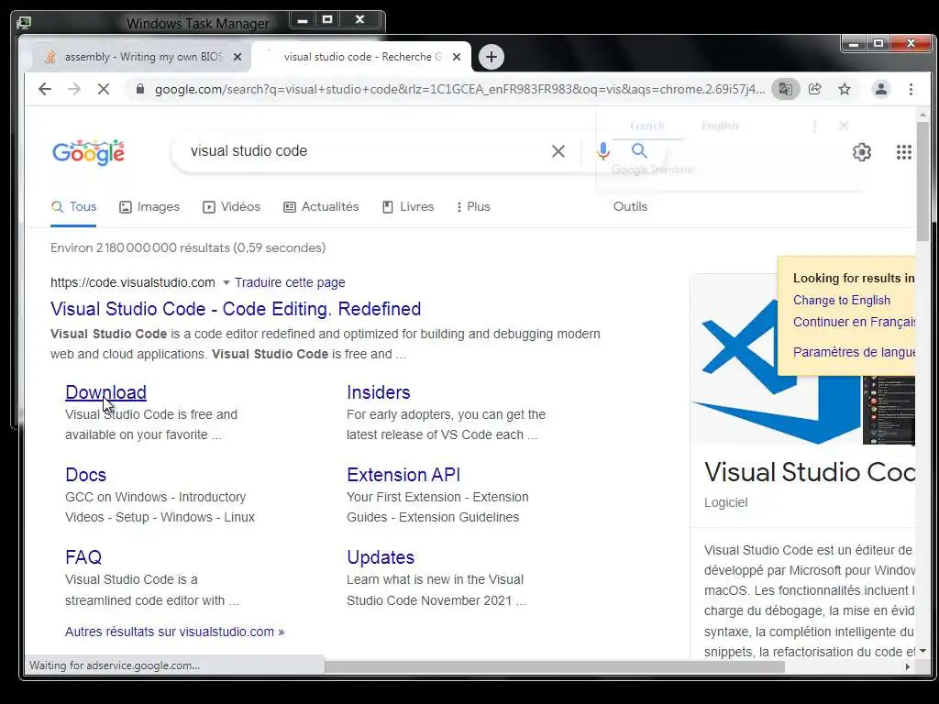
Task: Close the visual studio code search tab
Action: pos(457,57)
